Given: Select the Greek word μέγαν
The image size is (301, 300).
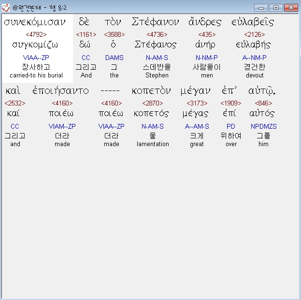Looking at the screenshot, I should pos(195,91).
